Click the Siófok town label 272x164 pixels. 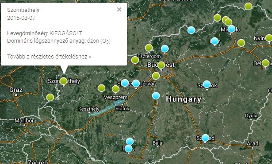(x=123, y=109)
